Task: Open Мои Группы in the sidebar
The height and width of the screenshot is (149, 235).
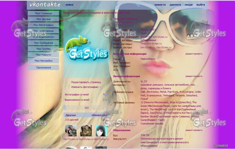Action: pos(43,49)
